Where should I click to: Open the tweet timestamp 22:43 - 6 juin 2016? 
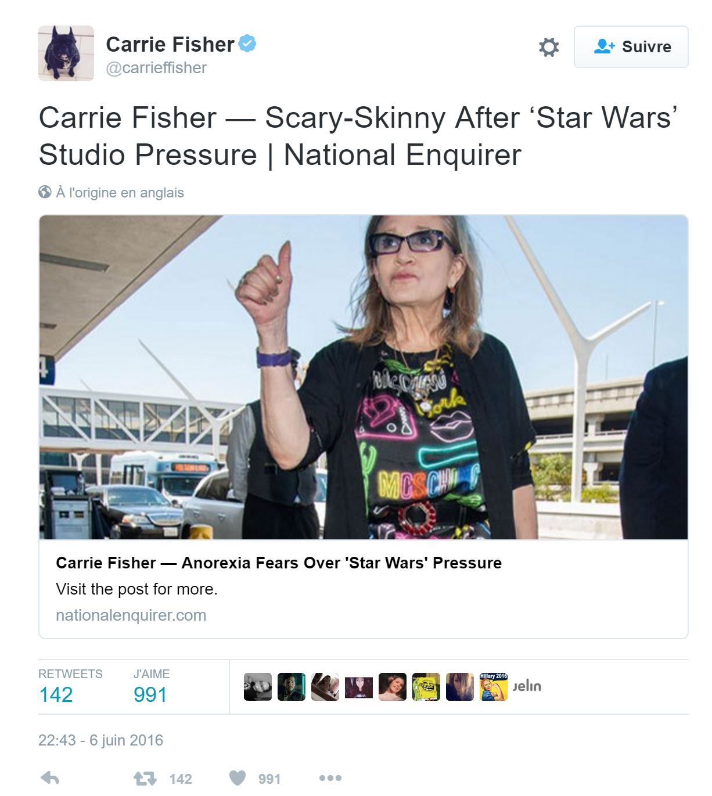click(101, 740)
